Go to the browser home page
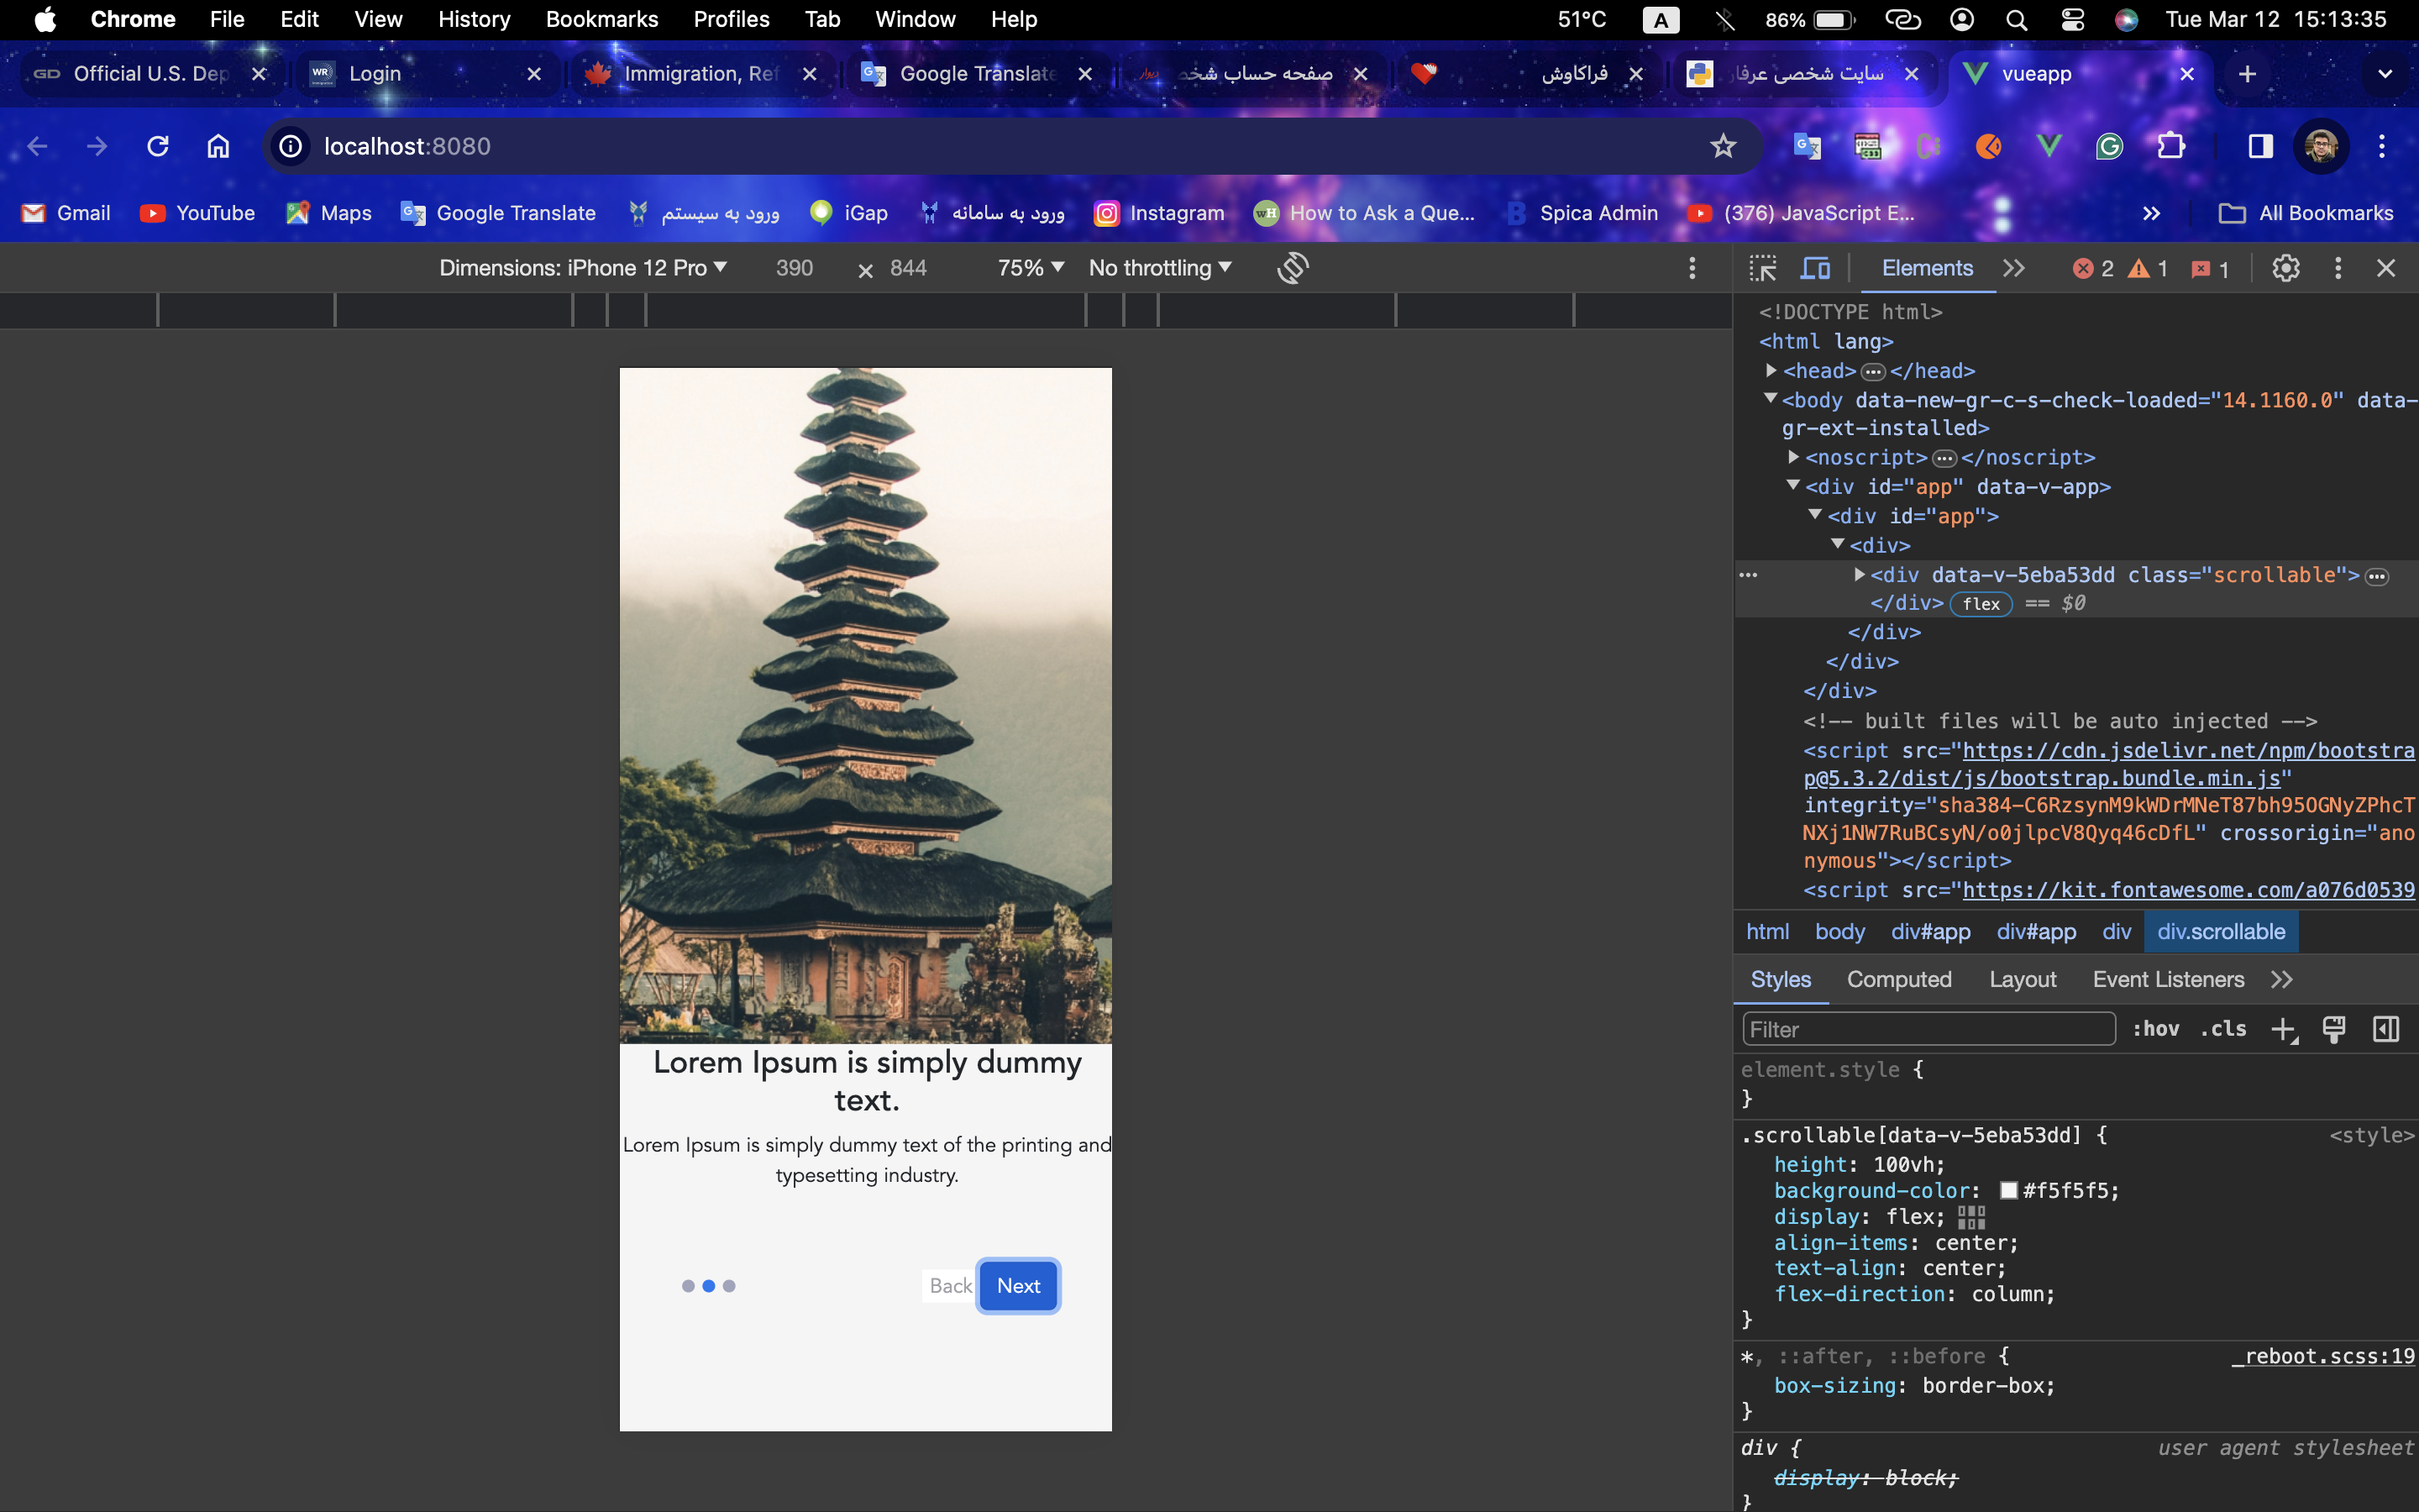The image size is (2419, 1512). pyautogui.click(x=218, y=146)
